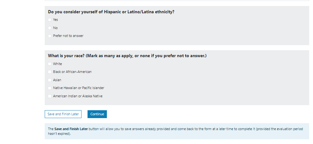This screenshot has width=313, height=144.
Task: Click the 'American Indian or Alaska Native' label text
Action: 78,96
